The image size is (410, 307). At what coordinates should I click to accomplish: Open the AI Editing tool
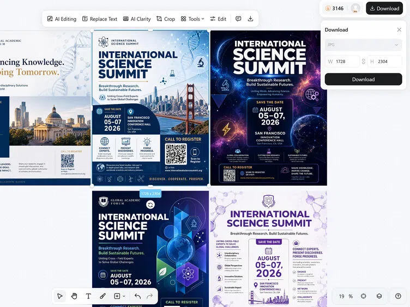pos(62,19)
